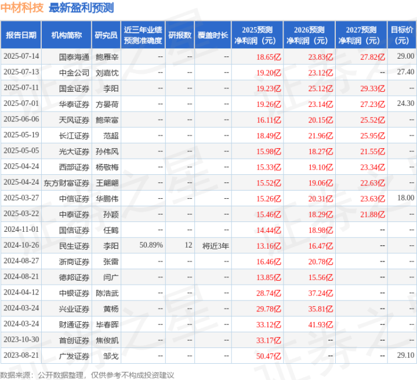Click the 机构简称 column header
The height and width of the screenshot is (380, 417).
click(66, 35)
